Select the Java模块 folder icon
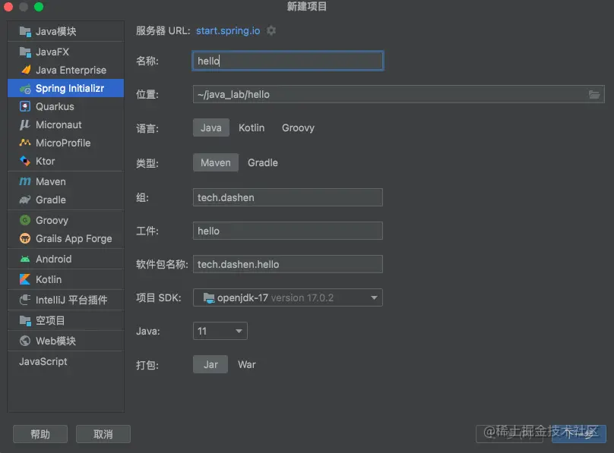Image resolution: width=614 pixels, height=453 pixels. coord(25,32)
